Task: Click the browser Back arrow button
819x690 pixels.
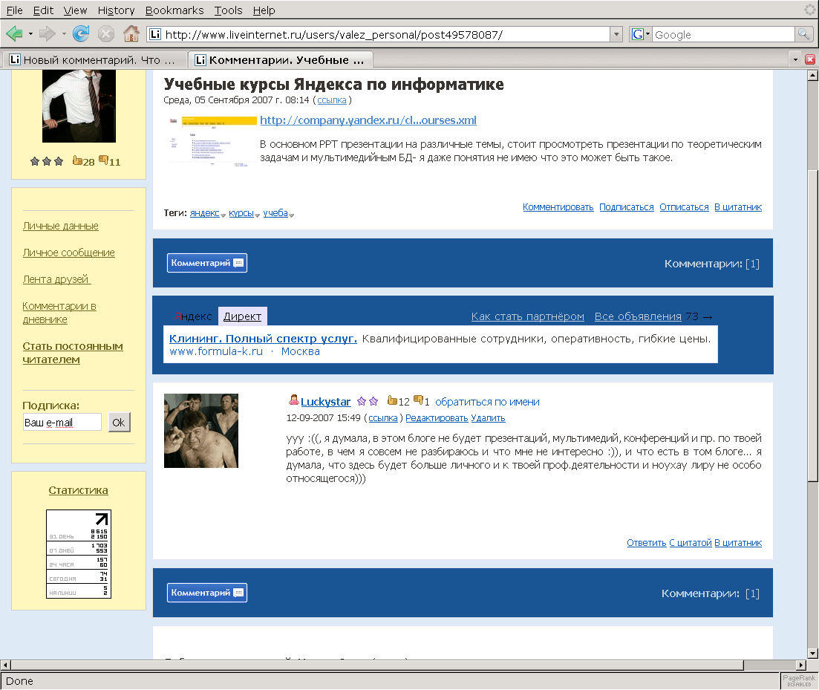Action: [x=14, y=34]
